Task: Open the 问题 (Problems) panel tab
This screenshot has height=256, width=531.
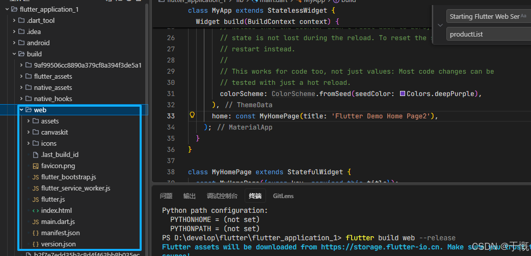Action: pos(166,196)
